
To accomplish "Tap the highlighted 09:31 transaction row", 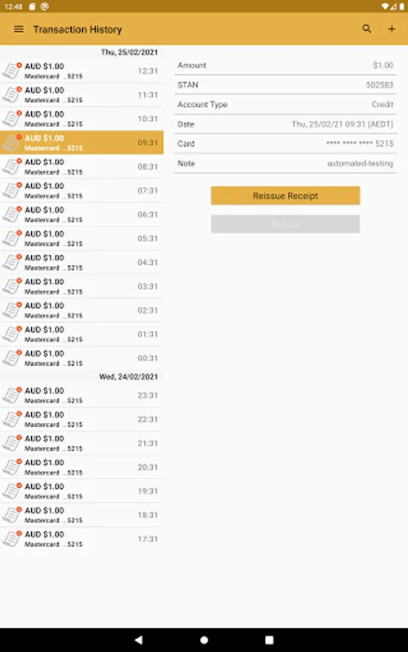I will (81, 143).
